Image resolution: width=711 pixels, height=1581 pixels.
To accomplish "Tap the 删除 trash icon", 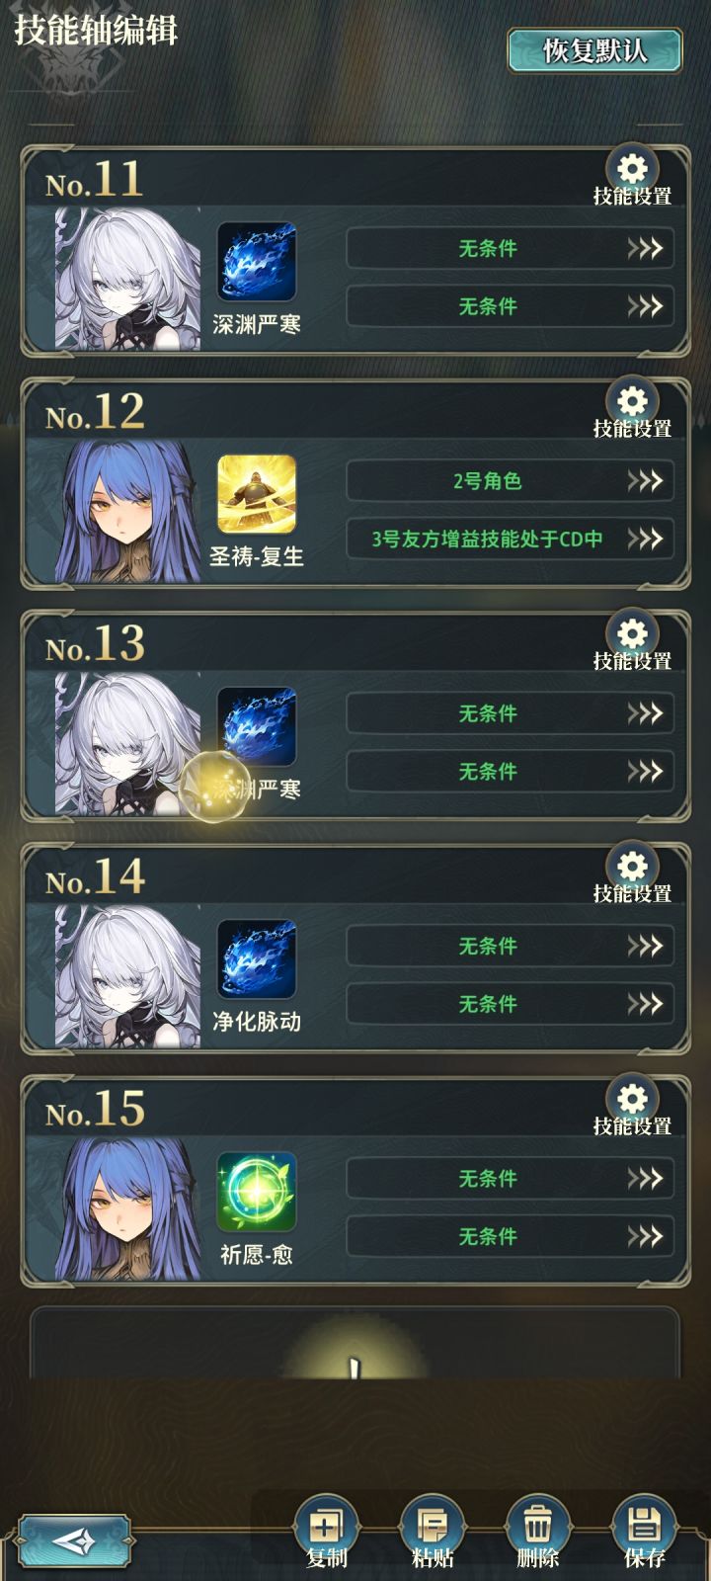I will tap(537, 1527).
